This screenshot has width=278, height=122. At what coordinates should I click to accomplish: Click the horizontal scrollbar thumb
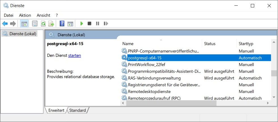(171, 103)
